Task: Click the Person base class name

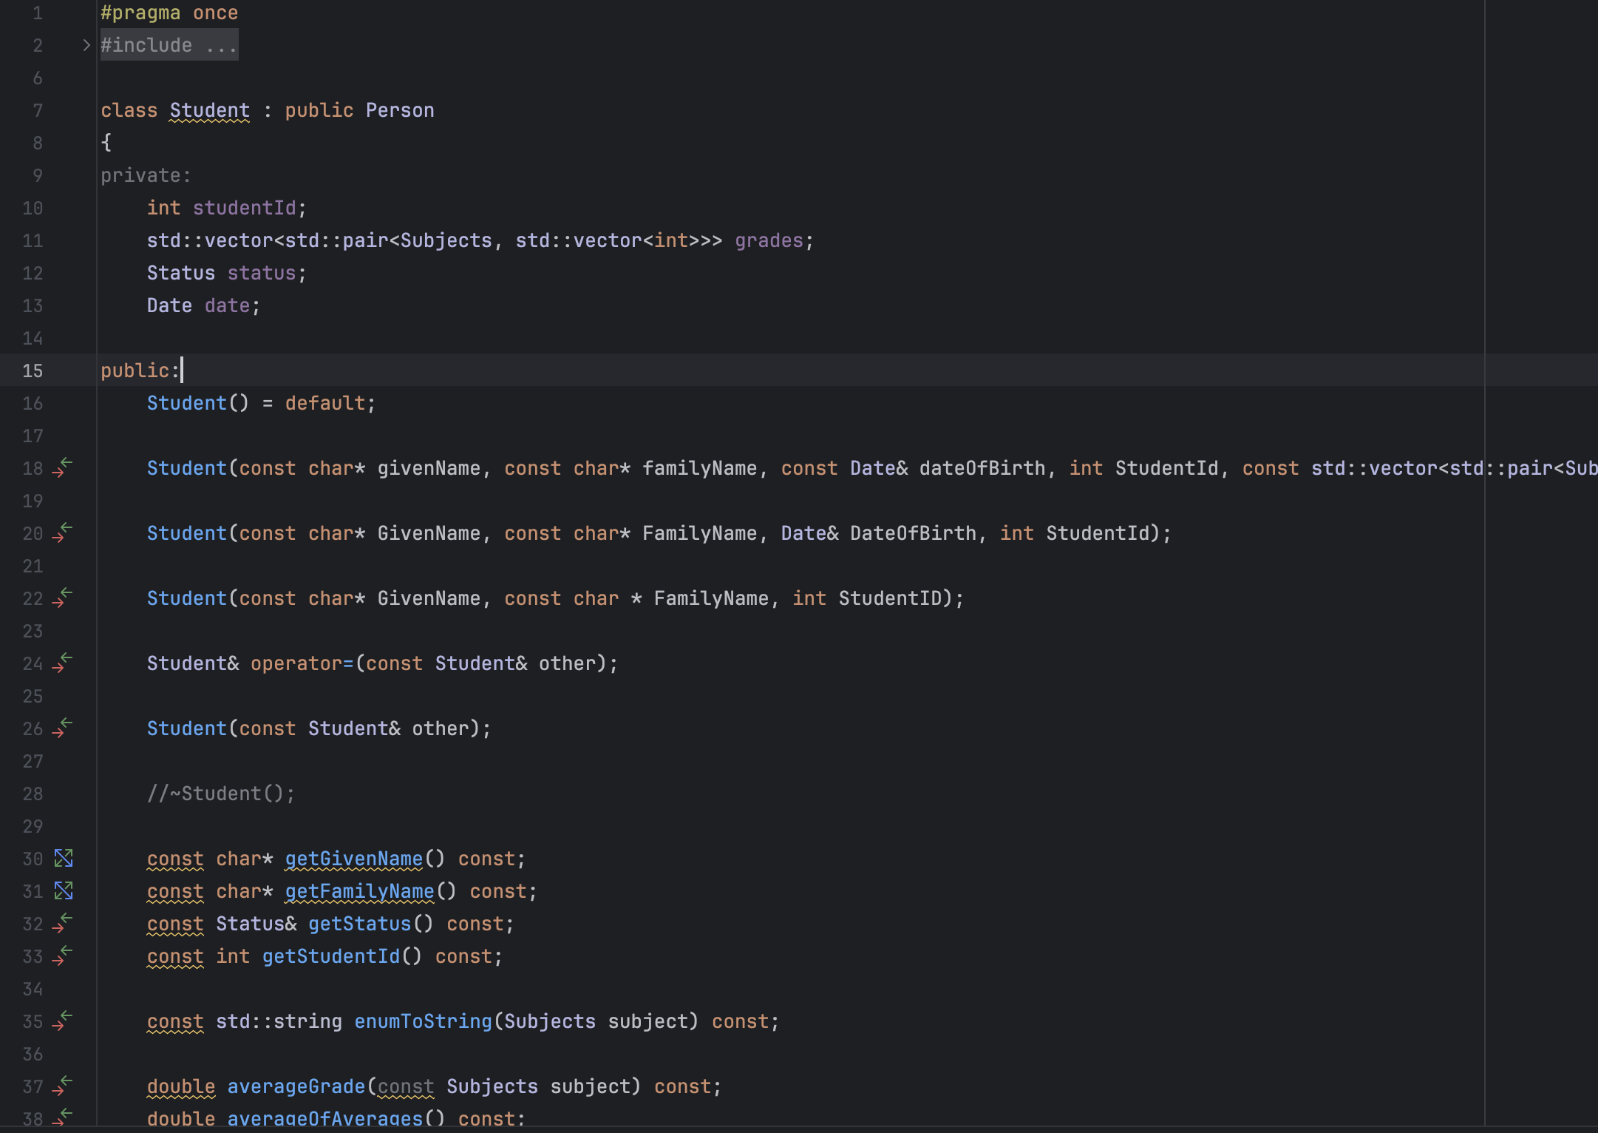Action: pos(400,110)
